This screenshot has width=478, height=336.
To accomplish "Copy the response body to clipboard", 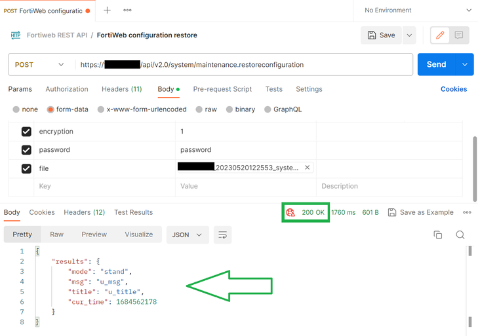I will click(x=438, y=235).
